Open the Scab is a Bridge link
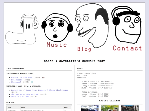Viewport: 149px width, 111px height. coord(20,96)
